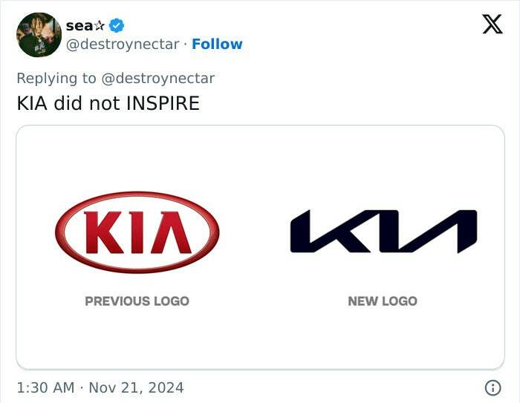Screen dimensions: 520x403
Task: Click the word KIA in the tweet text
Action: [32, 103]
